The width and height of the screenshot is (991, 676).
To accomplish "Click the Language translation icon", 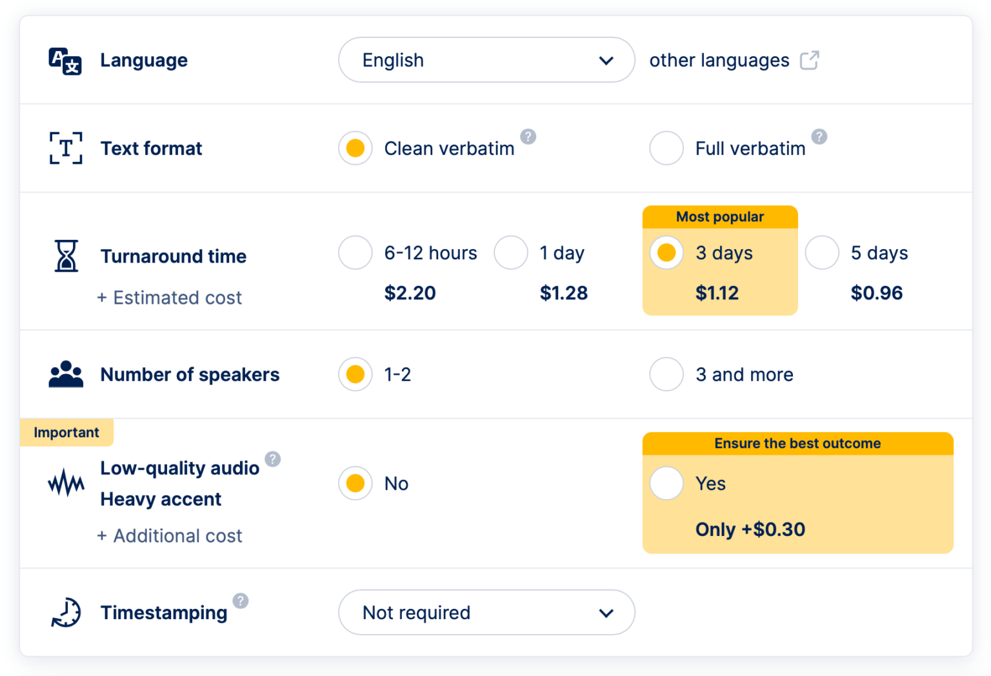I will pos(65,60).
